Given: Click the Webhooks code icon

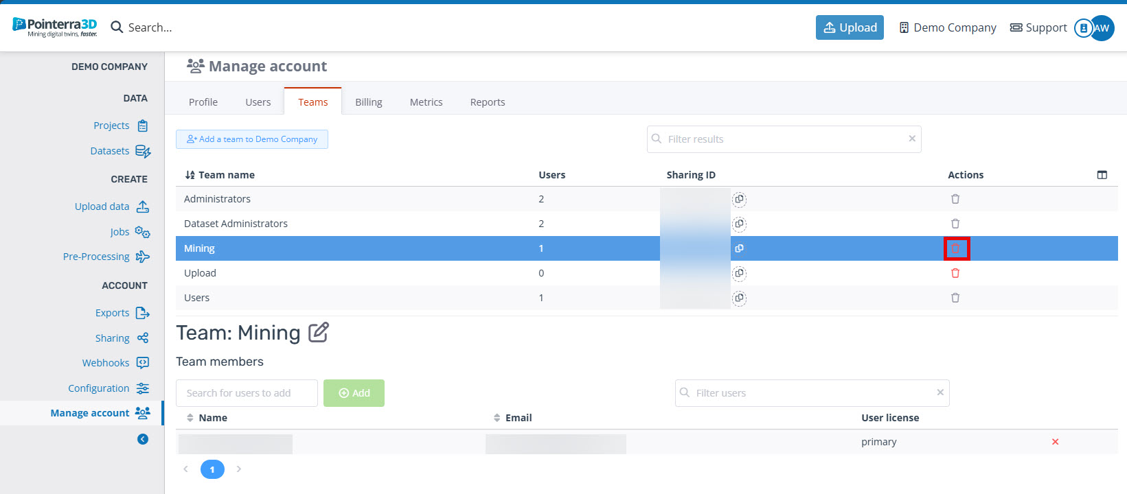Looking at the screenshot, I should (143, 363).
